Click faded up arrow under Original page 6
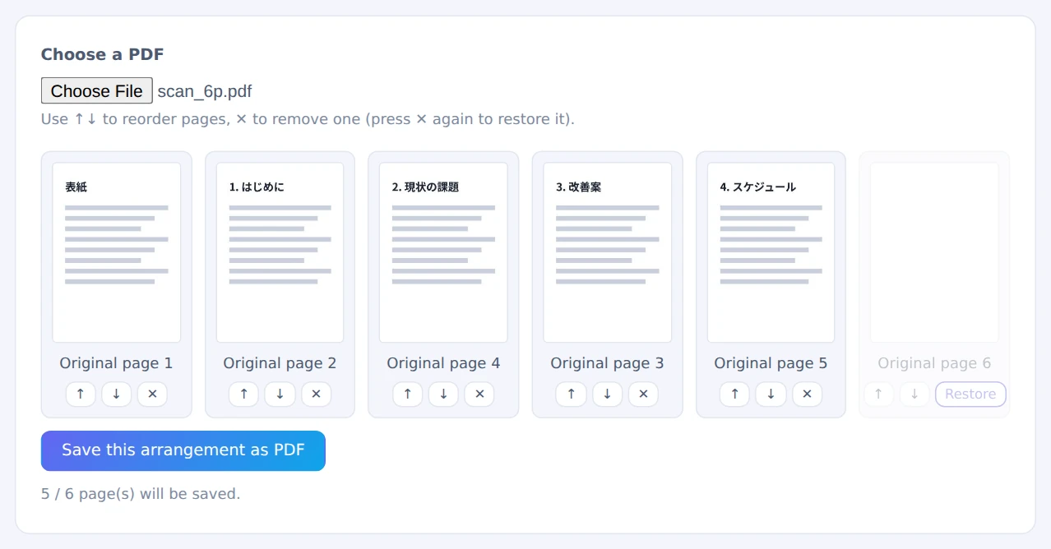 point(878,394)
